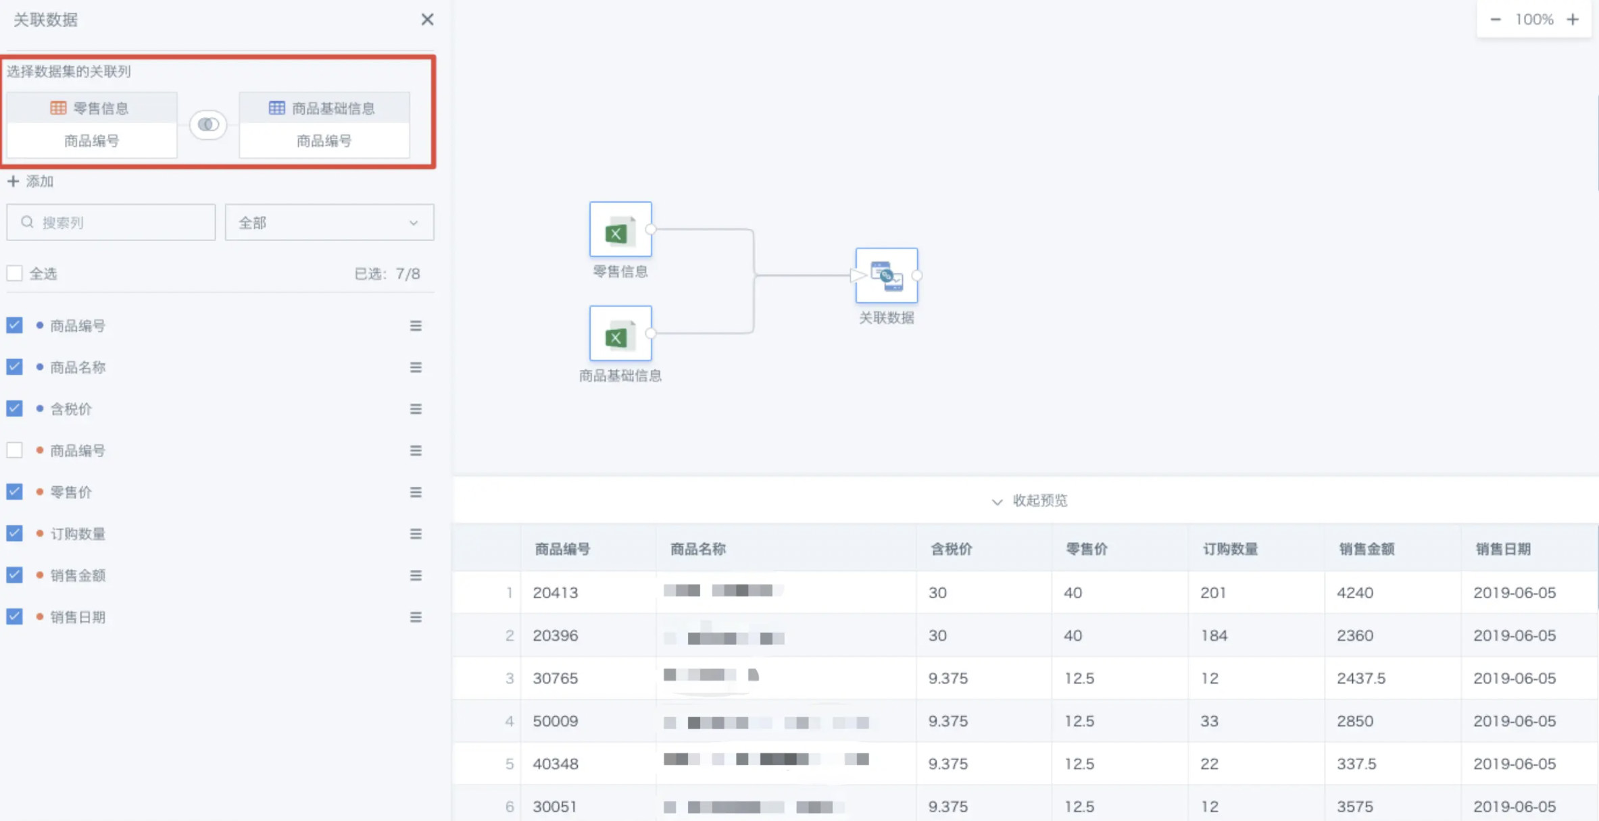
Task: Open 商品基础信息 join column selector 商品编号
Action: click(324, 140)
